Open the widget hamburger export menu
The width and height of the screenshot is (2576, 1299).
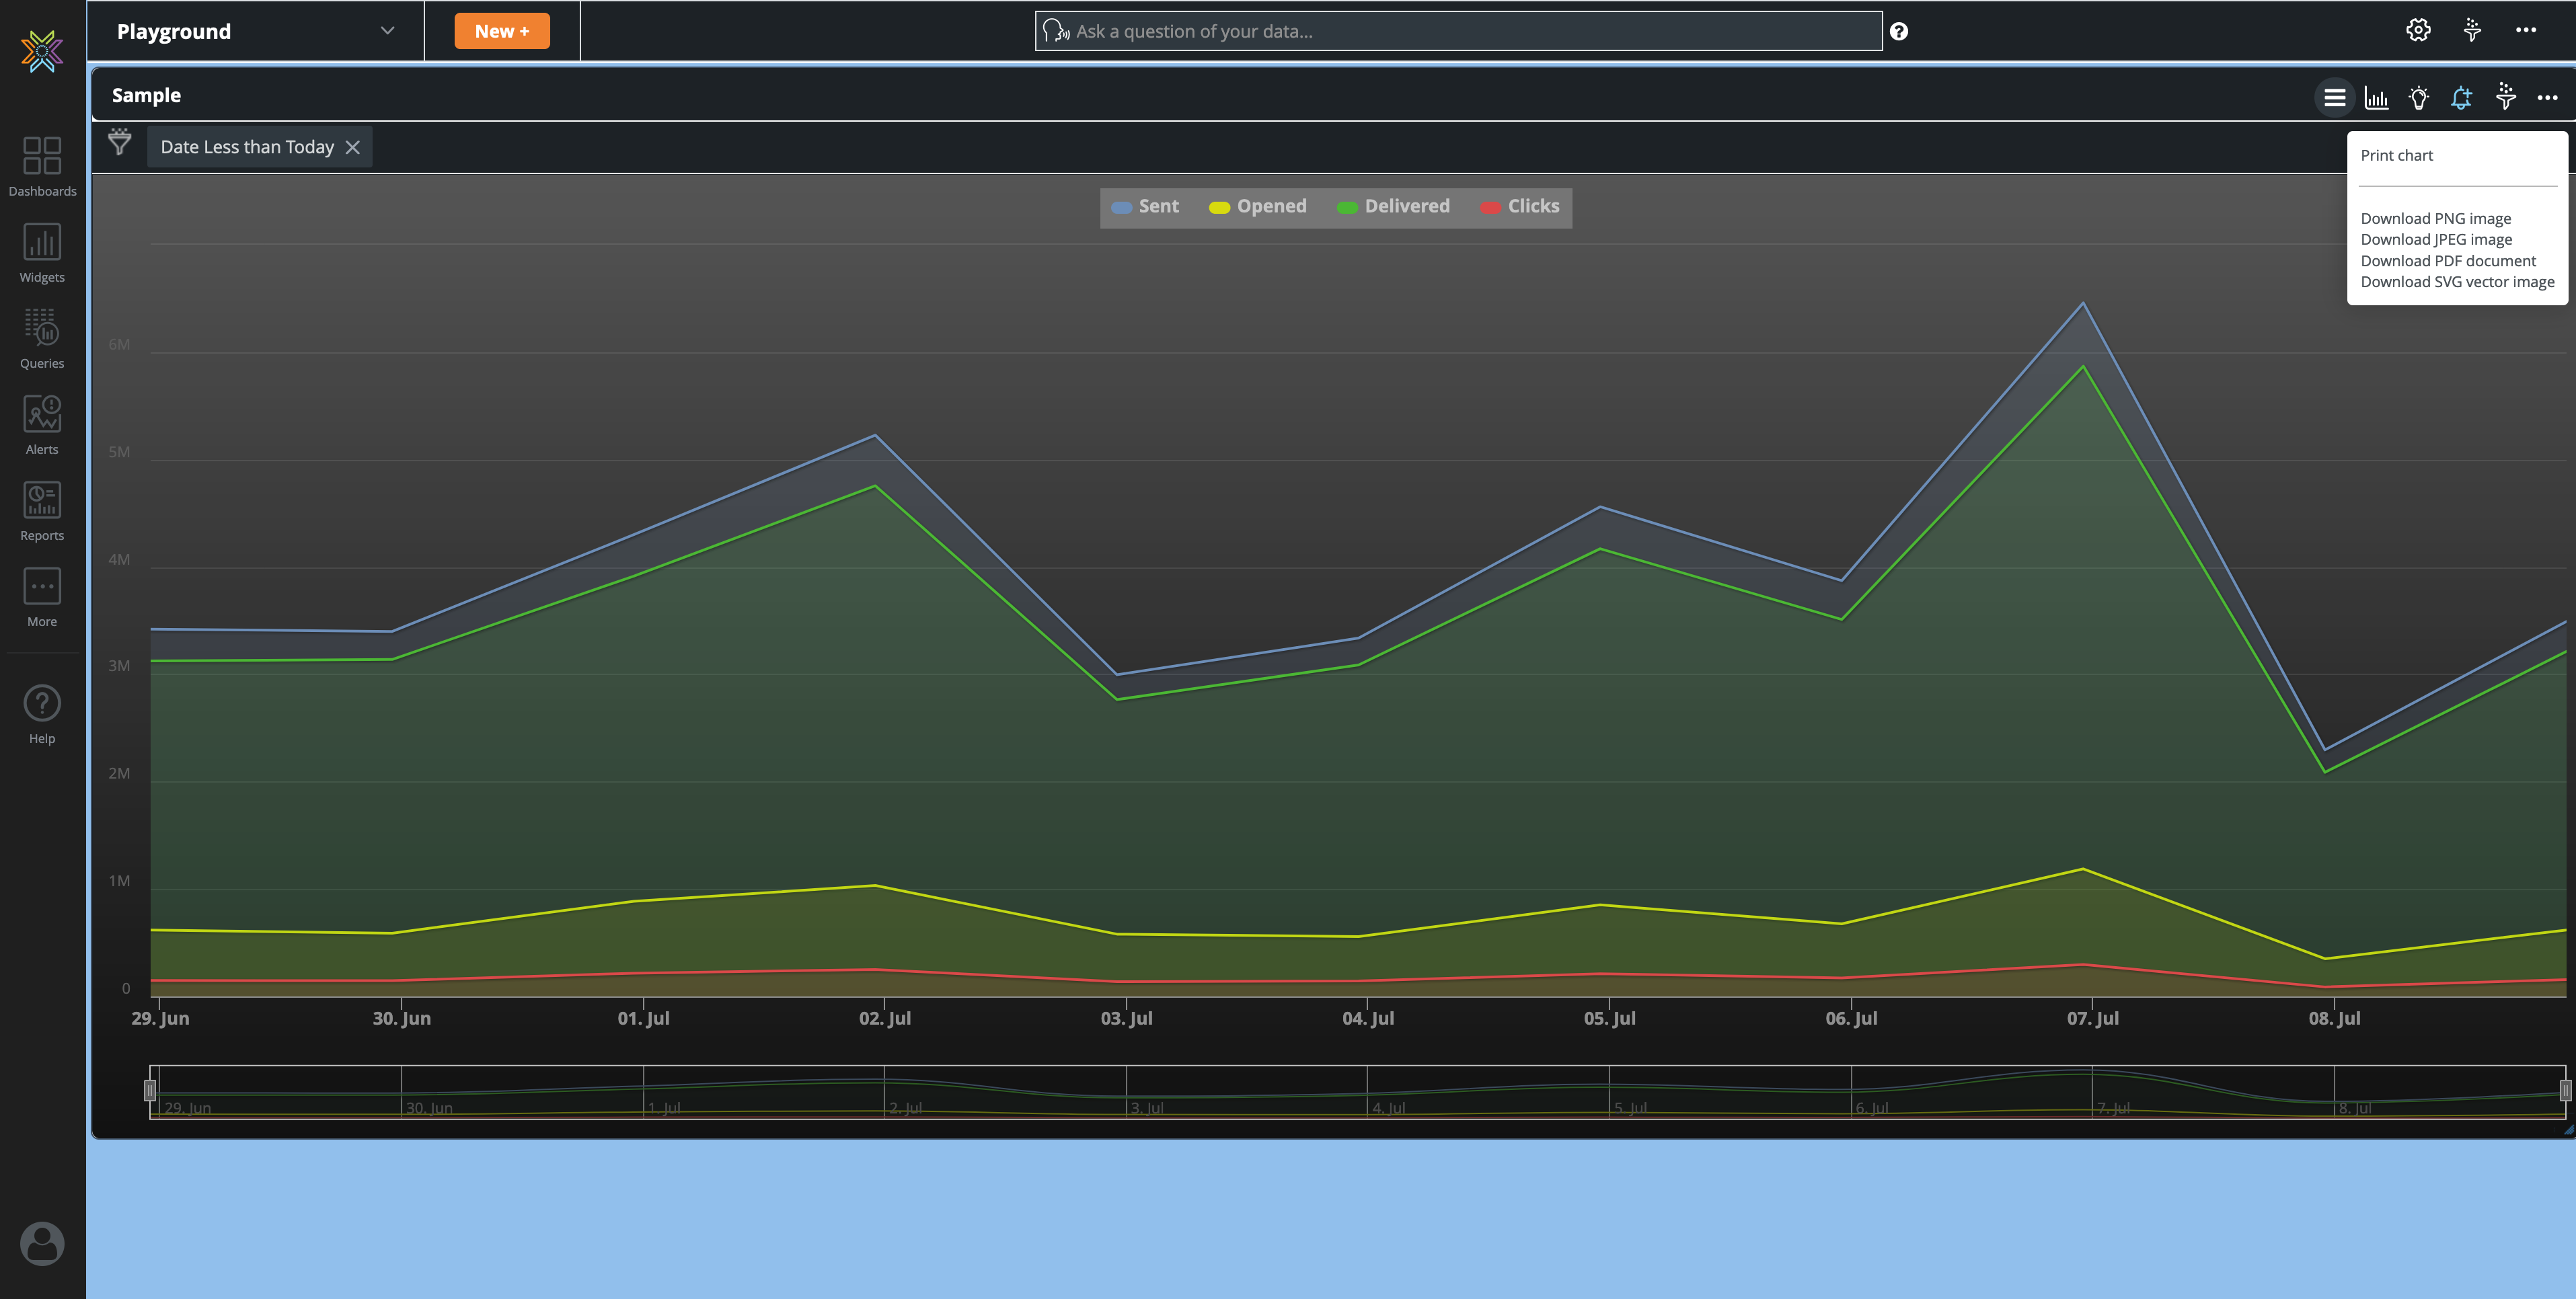(2334, 98)
